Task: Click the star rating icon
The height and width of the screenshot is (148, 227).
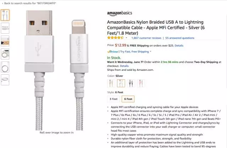Action: click(115, 38)
